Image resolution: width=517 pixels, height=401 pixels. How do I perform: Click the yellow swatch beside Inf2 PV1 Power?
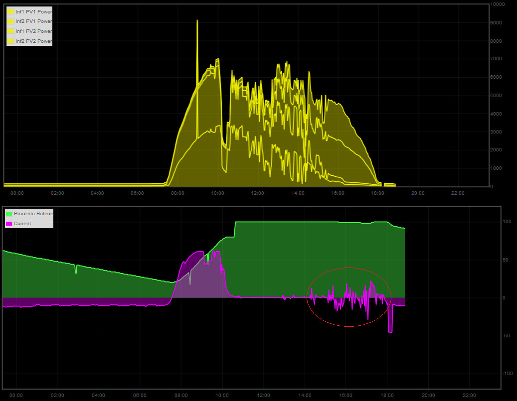pyautogui.click(x=10, y=21)
